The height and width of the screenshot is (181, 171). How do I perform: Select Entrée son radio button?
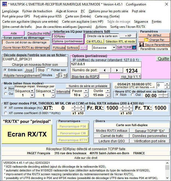coord(5,70)
